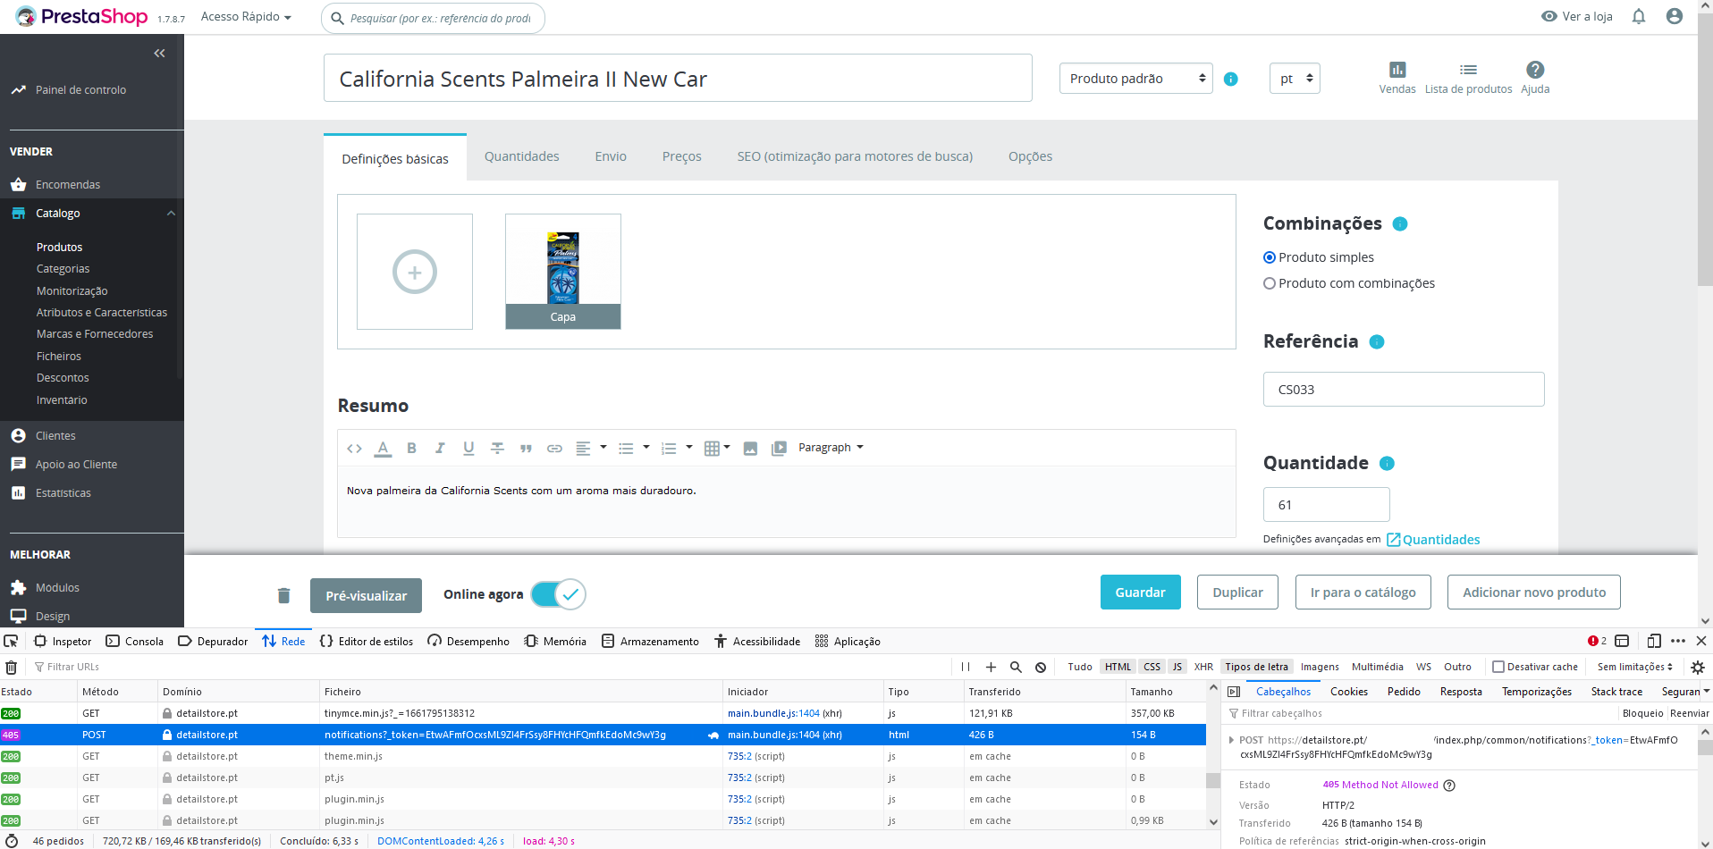
Task: Open Sem limitações throttling dropdown
Action: [1634, 667]
